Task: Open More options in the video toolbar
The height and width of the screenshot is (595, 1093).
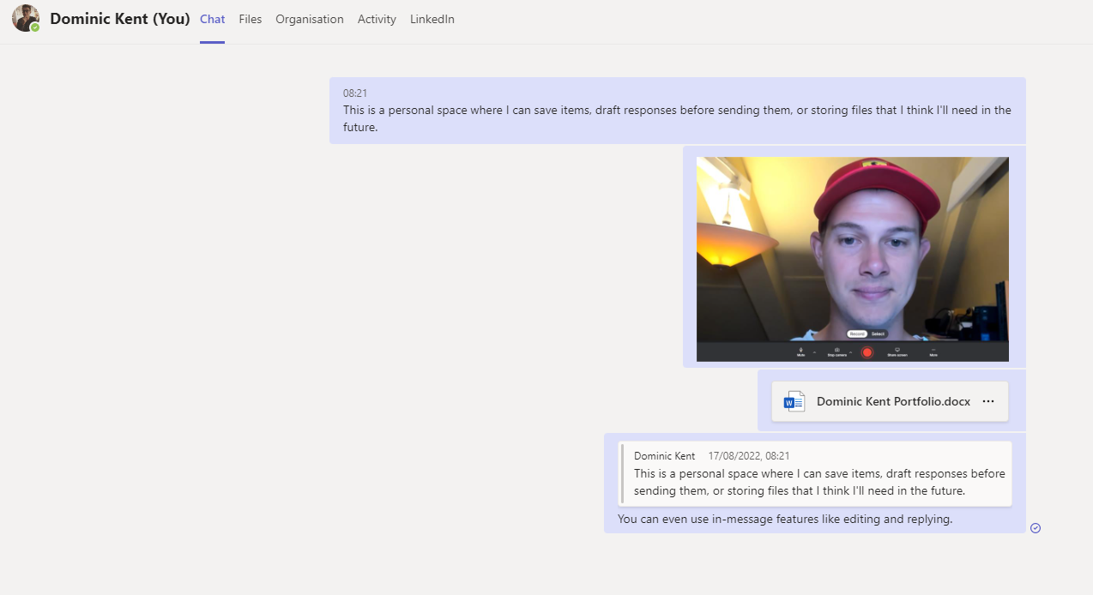Action: pyautogui.click(x=933, y=352)
